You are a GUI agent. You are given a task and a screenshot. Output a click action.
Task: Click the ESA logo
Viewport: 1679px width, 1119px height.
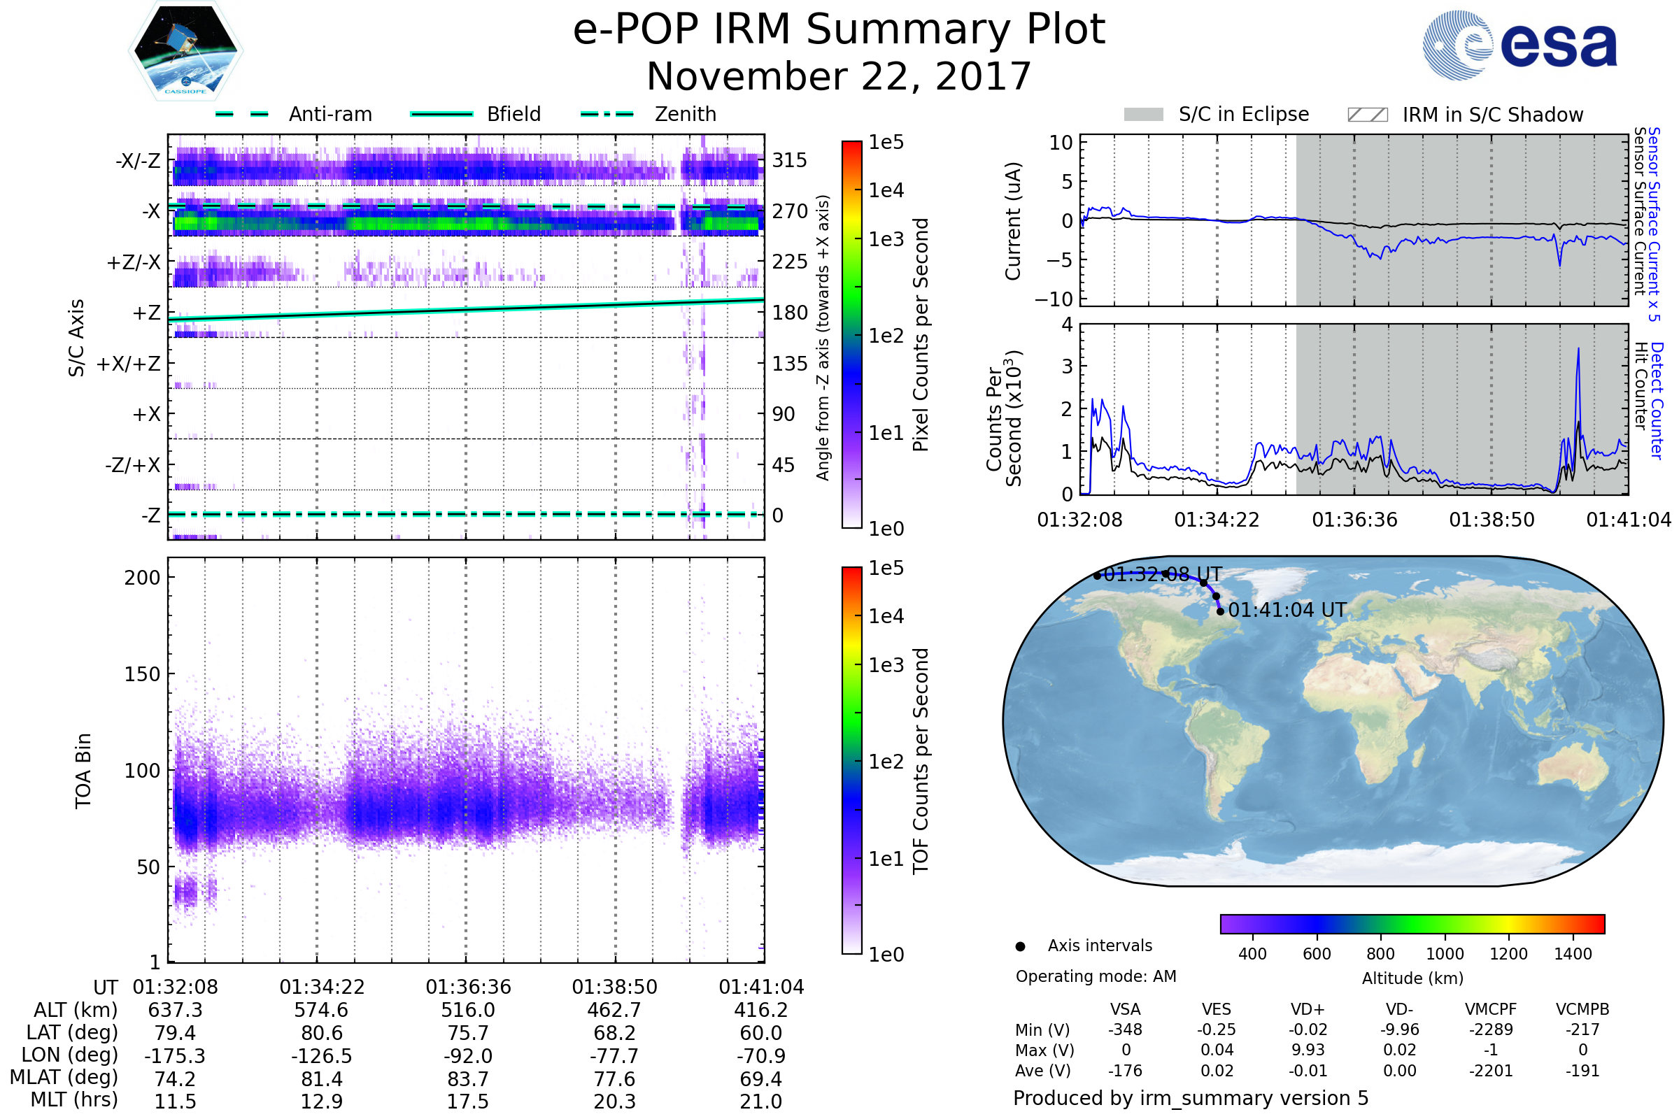(1519, 45)
